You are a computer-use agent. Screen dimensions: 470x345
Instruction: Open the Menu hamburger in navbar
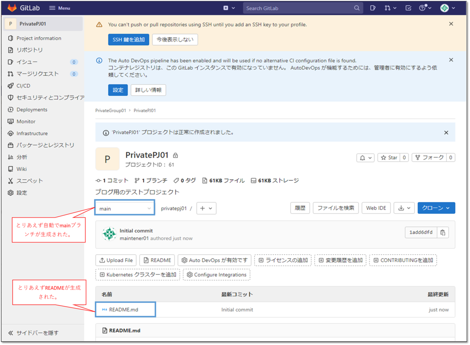pos(60,8)
